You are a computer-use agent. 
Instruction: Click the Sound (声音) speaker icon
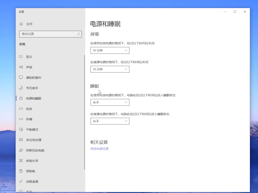21,67
